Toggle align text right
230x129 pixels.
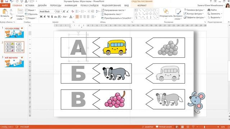pos(84,17)
